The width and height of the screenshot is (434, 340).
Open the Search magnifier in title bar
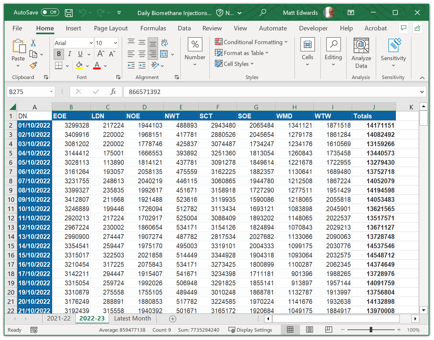(x=263, y=12)
